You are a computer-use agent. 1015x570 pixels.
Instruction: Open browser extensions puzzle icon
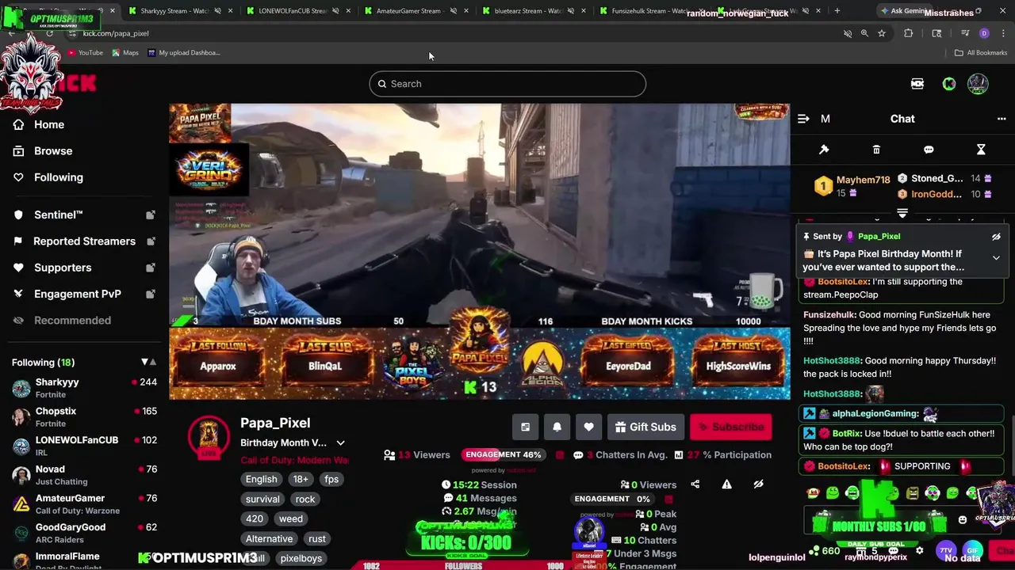[909, 33]
